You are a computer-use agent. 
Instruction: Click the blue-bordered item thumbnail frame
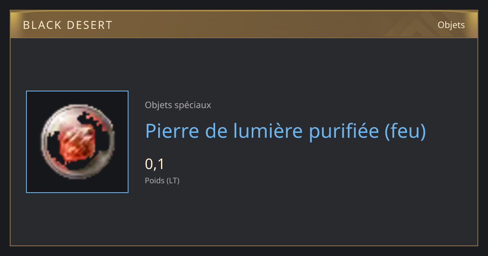click(77, 142)
